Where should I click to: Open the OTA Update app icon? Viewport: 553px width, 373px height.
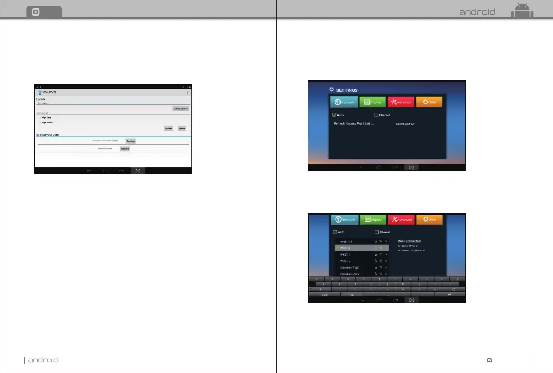tap(39, 92)
